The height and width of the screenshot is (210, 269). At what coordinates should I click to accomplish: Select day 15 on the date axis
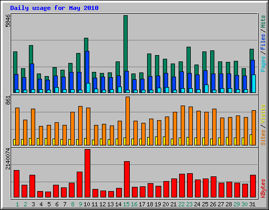point(126,204)
